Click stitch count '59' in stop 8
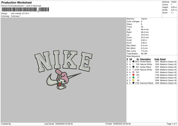 coord(138,81)
